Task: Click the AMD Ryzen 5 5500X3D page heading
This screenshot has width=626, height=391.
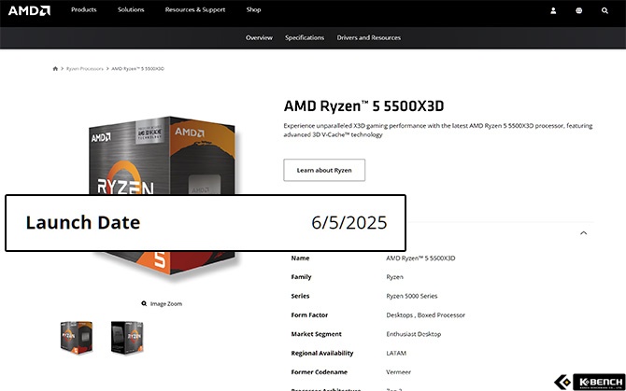Action: [363, 106]
